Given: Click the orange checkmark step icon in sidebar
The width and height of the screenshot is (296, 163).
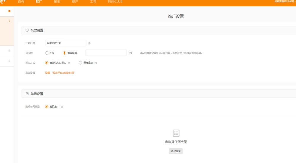Looking at the screenshot, I should pos(9,11).
